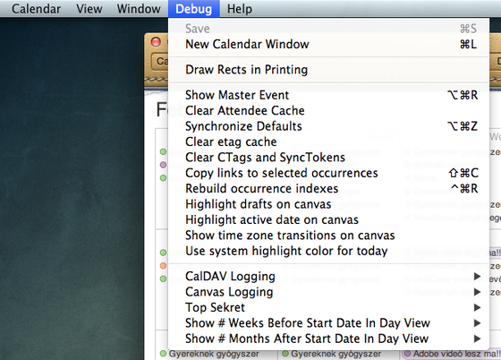The height and width of the screenshot is (360, 501).
Task: Enable Use system highlight color for today
Action: coord(328,252)
